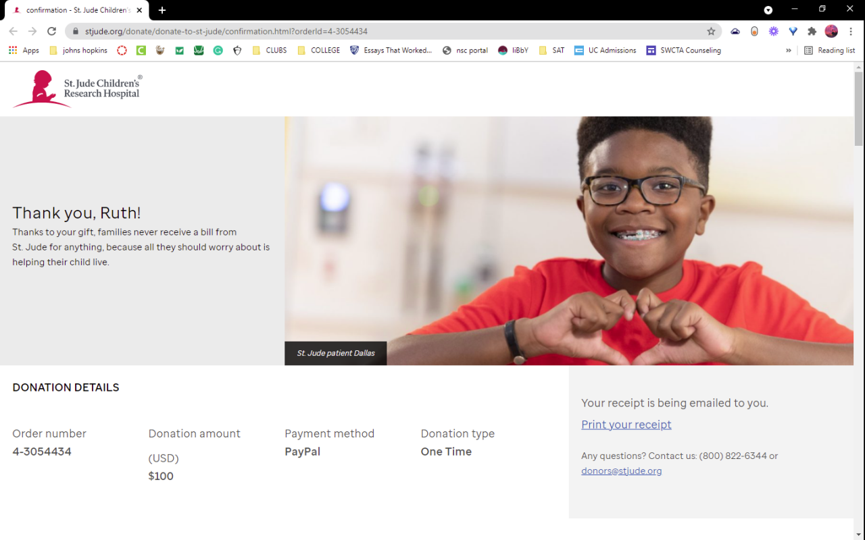Image resolution: width=865 pixels, height=540 pixels.
Task: Open the purple starburst extension
Action: coord(774,31)
